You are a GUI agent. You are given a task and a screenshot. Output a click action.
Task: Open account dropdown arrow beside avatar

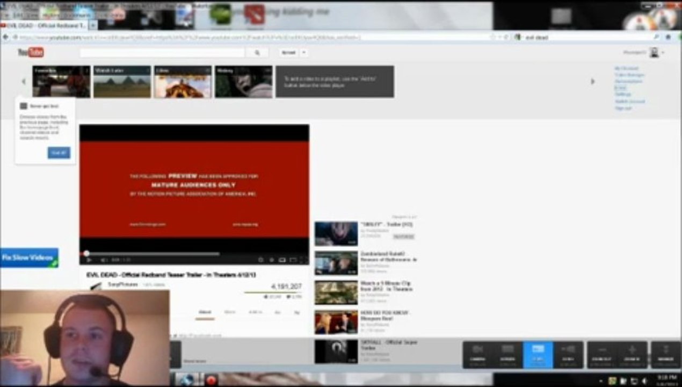[663, 53]
